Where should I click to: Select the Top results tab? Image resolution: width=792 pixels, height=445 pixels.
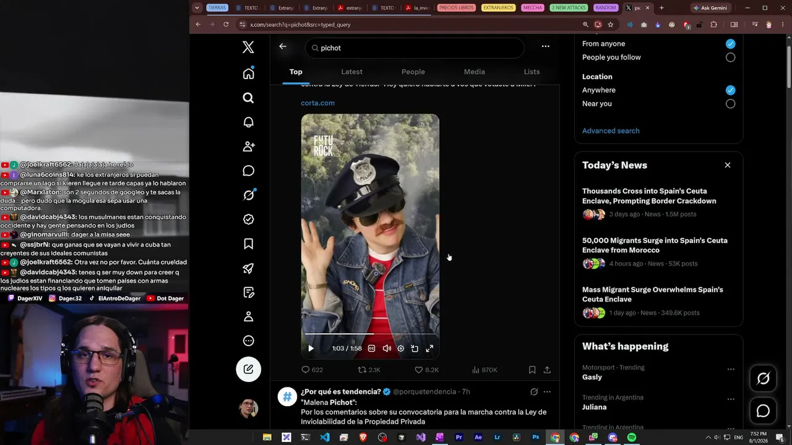[296, 72]
